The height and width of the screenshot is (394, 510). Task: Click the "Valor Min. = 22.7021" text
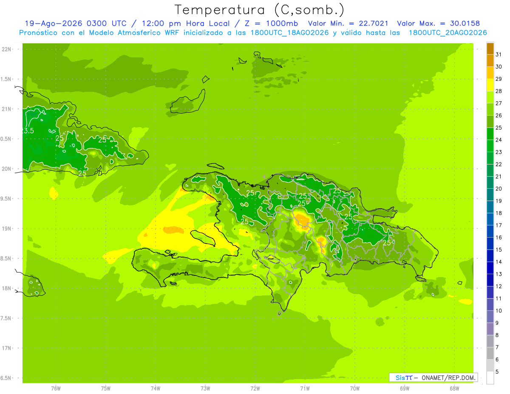[x=348, y=23]
